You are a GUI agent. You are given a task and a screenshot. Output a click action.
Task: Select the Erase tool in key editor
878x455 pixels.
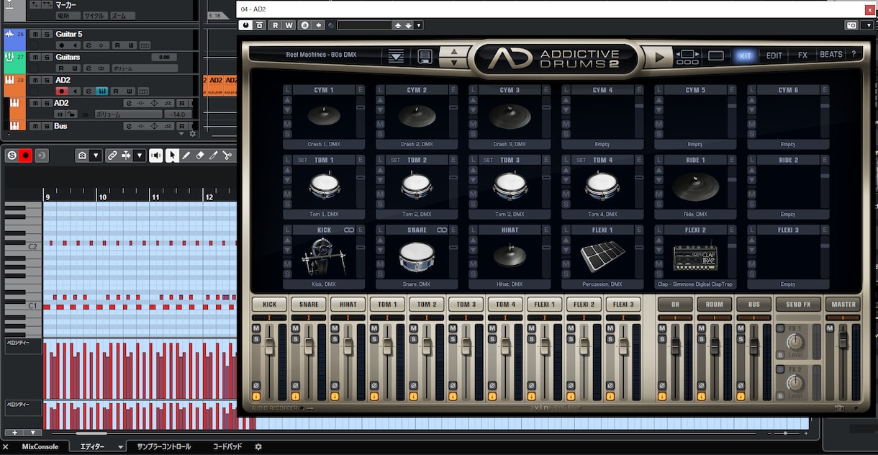200,156
